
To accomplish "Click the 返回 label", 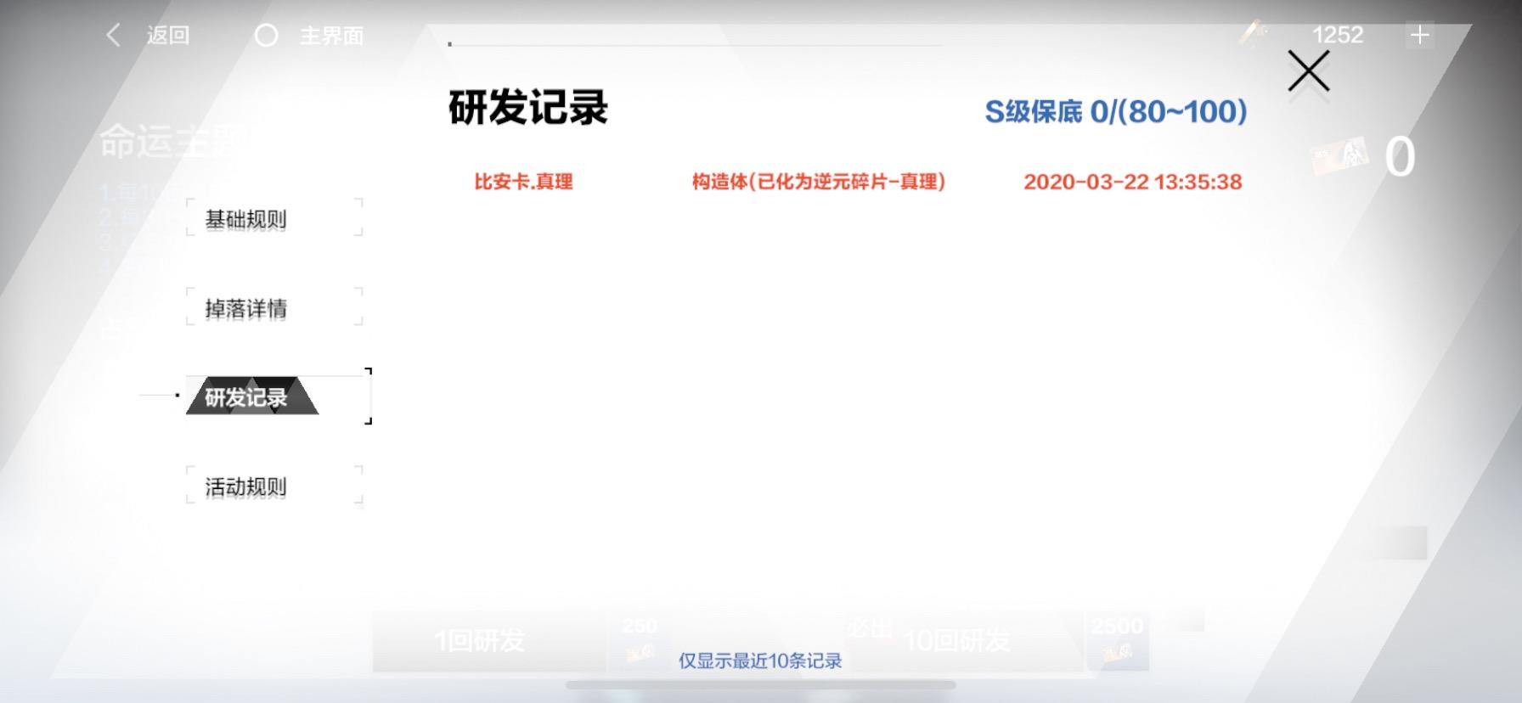I will [x=167, y=35].
